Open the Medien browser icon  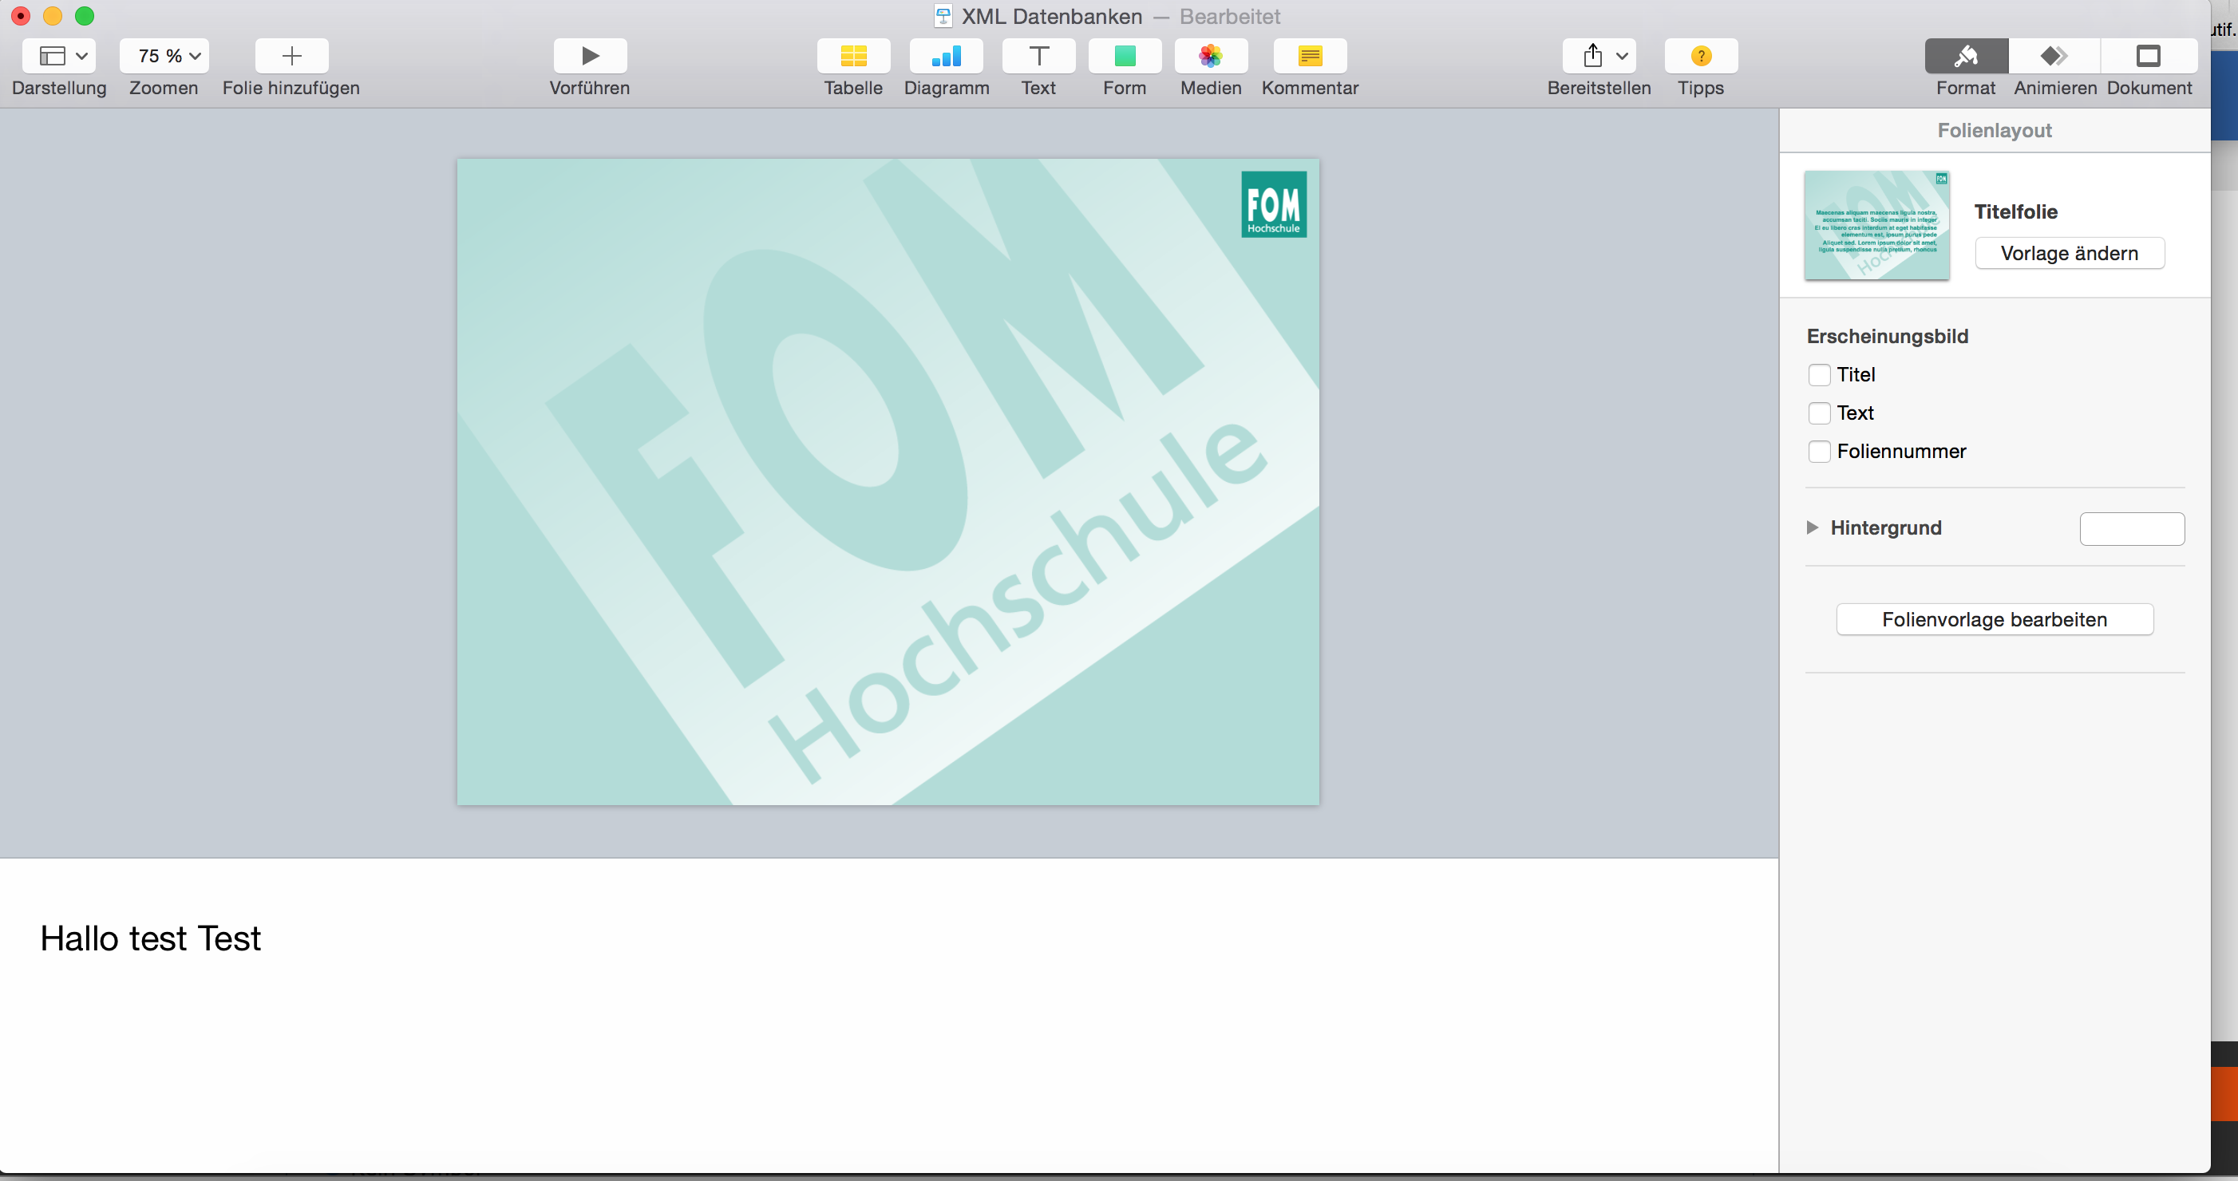tap(1210, 57)
